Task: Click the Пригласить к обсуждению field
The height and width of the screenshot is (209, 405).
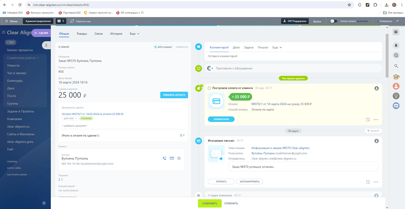Action: (x=293, y=69)
